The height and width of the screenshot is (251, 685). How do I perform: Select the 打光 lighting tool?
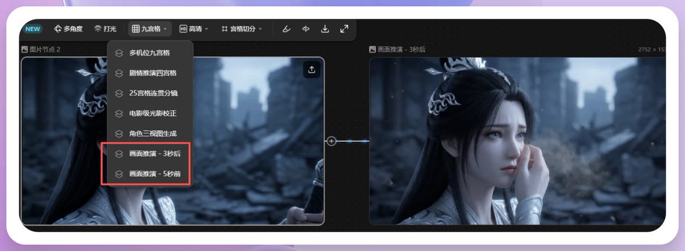pos(106,29)
